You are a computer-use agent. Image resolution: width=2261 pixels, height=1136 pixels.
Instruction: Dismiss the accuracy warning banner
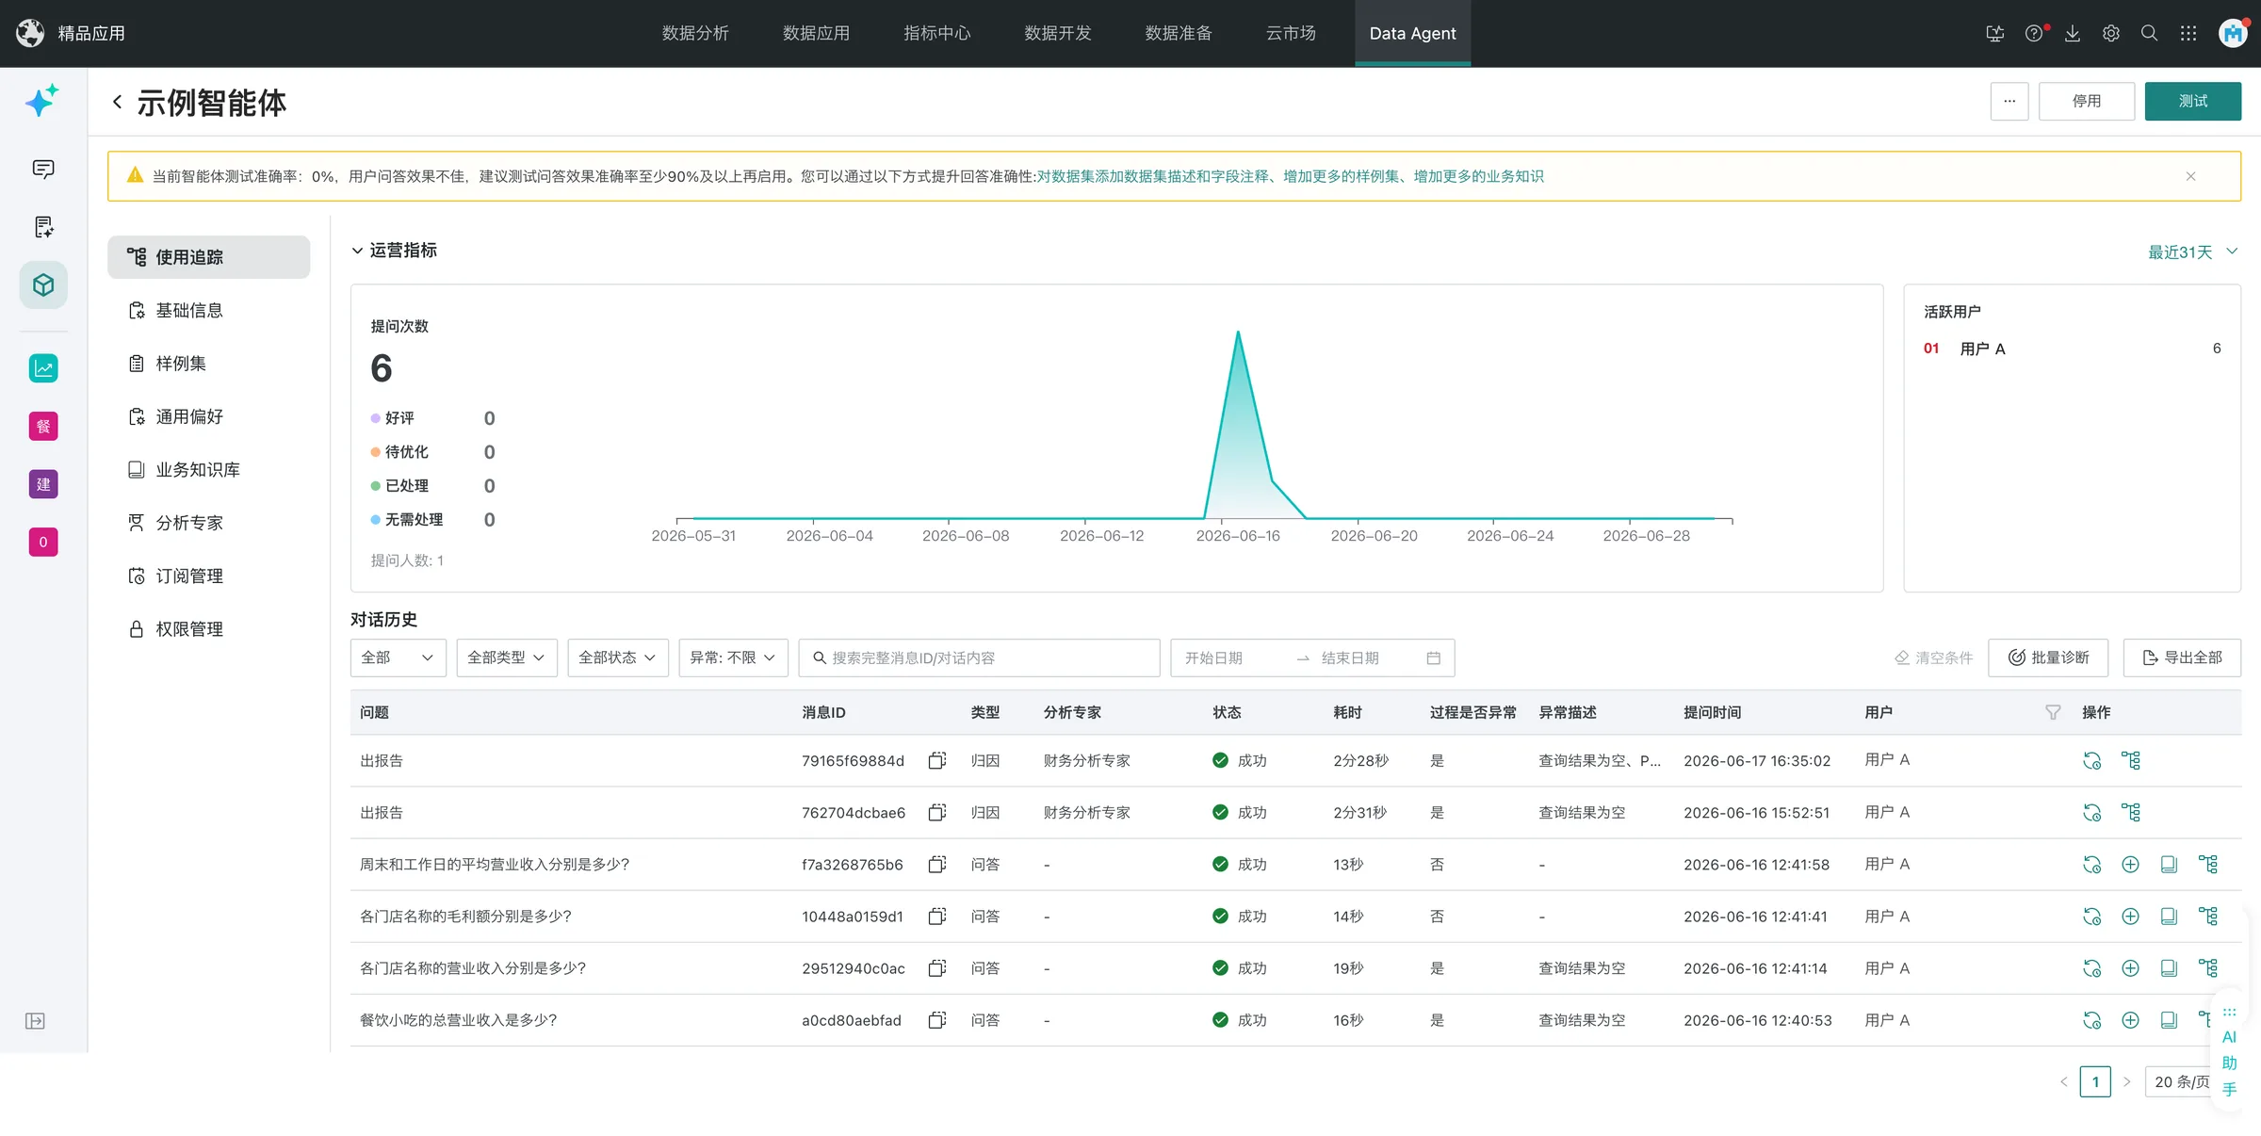pos(2190,176)
